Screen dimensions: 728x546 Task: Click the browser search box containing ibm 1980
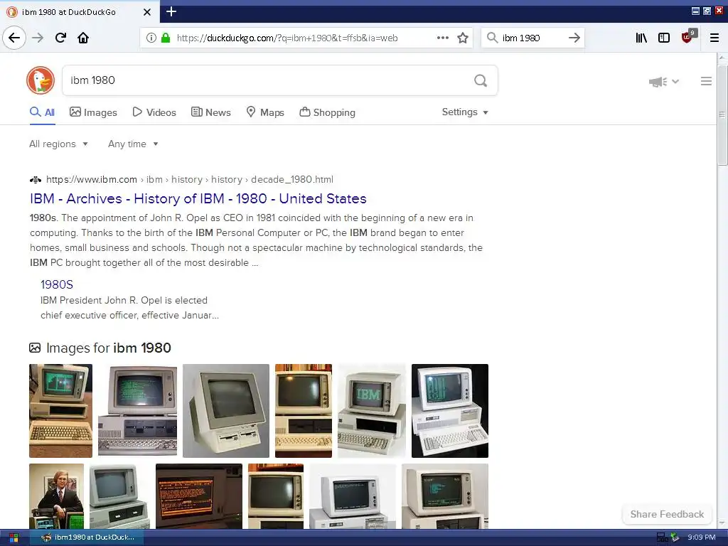coord(533,38)
